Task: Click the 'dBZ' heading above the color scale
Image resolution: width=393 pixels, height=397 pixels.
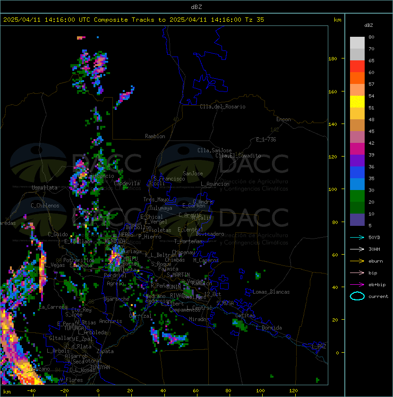Action: tap(368, 25)
